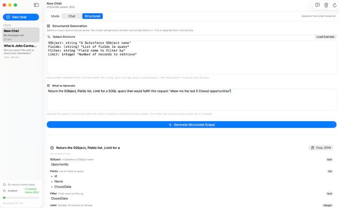Click the Context info icon
Screen dimensions: 339x208
[4, 191]
